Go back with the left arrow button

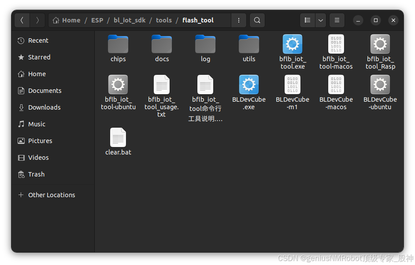coord(22,20)
